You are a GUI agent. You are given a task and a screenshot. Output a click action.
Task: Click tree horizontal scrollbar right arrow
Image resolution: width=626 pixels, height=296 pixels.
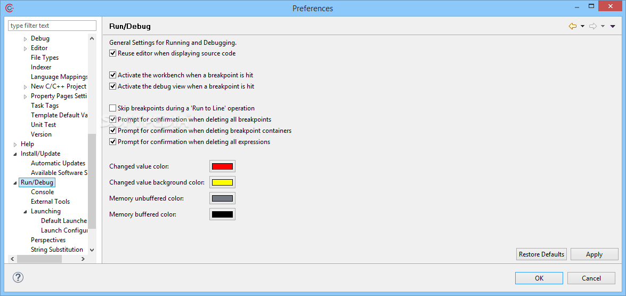coord(83,259)
